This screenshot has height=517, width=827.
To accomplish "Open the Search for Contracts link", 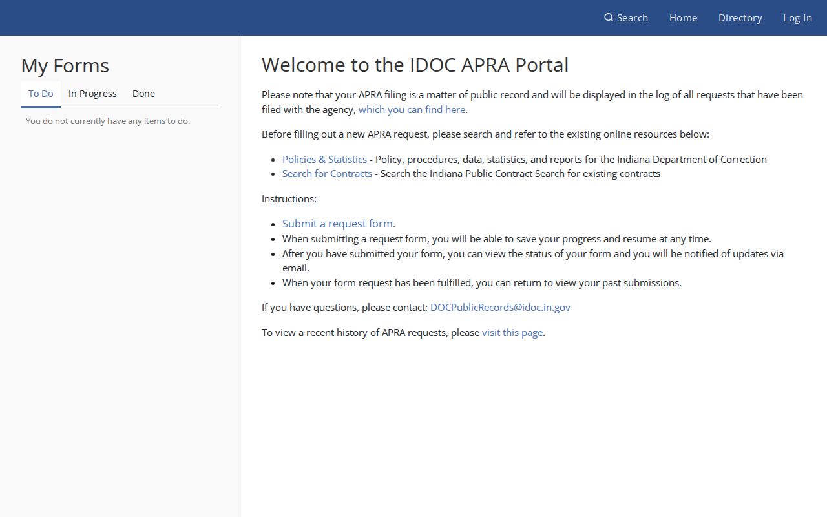I will coord(327,173).
